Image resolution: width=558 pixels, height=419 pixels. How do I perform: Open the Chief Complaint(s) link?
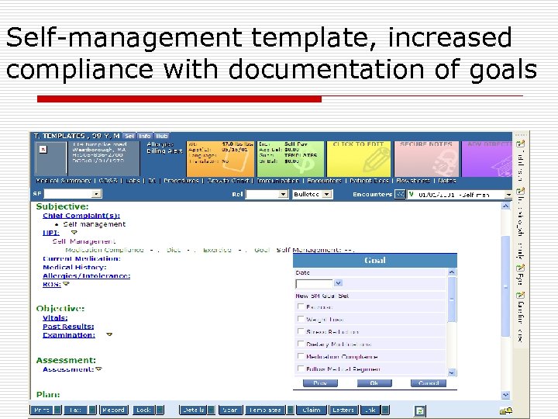81,216
